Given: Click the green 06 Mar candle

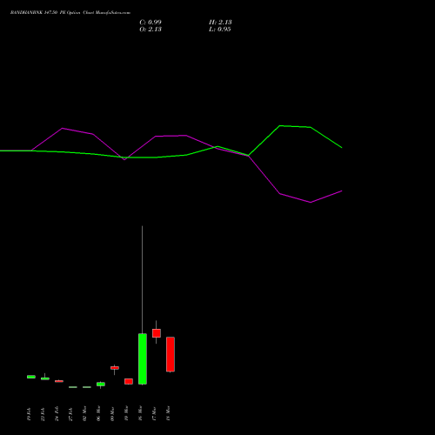Looking at the screenshot, I should coord(101,384).
